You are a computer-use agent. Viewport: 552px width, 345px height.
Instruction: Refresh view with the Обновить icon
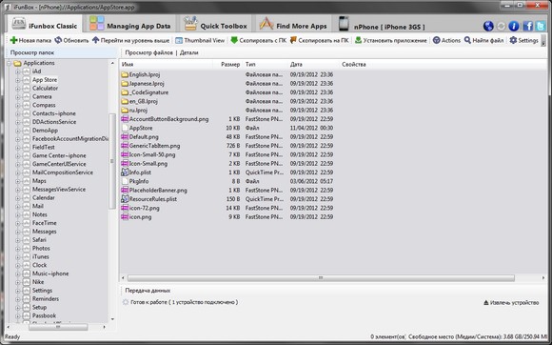[x=58, y=40]
